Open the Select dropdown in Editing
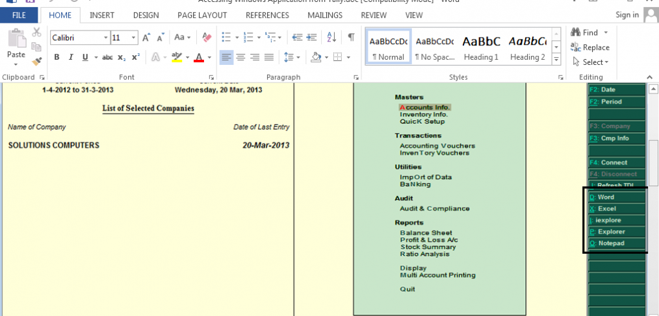Screen dimensions: 659x316 [x=591, y=62]
